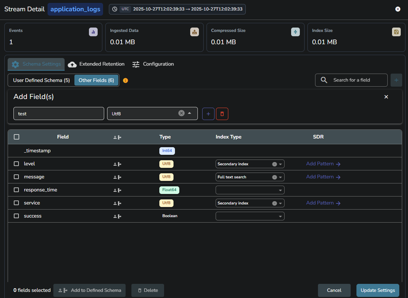This screenshot has height=298, width=408.
Task: Open the Index Type dropdown for response_time
Action: [x=250, y=190]
